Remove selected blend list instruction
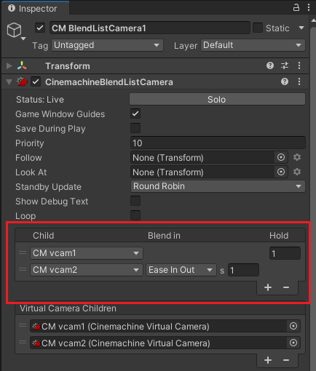This screenshot has width=316, height=371. pyautogui.click(x=286, y=287)
